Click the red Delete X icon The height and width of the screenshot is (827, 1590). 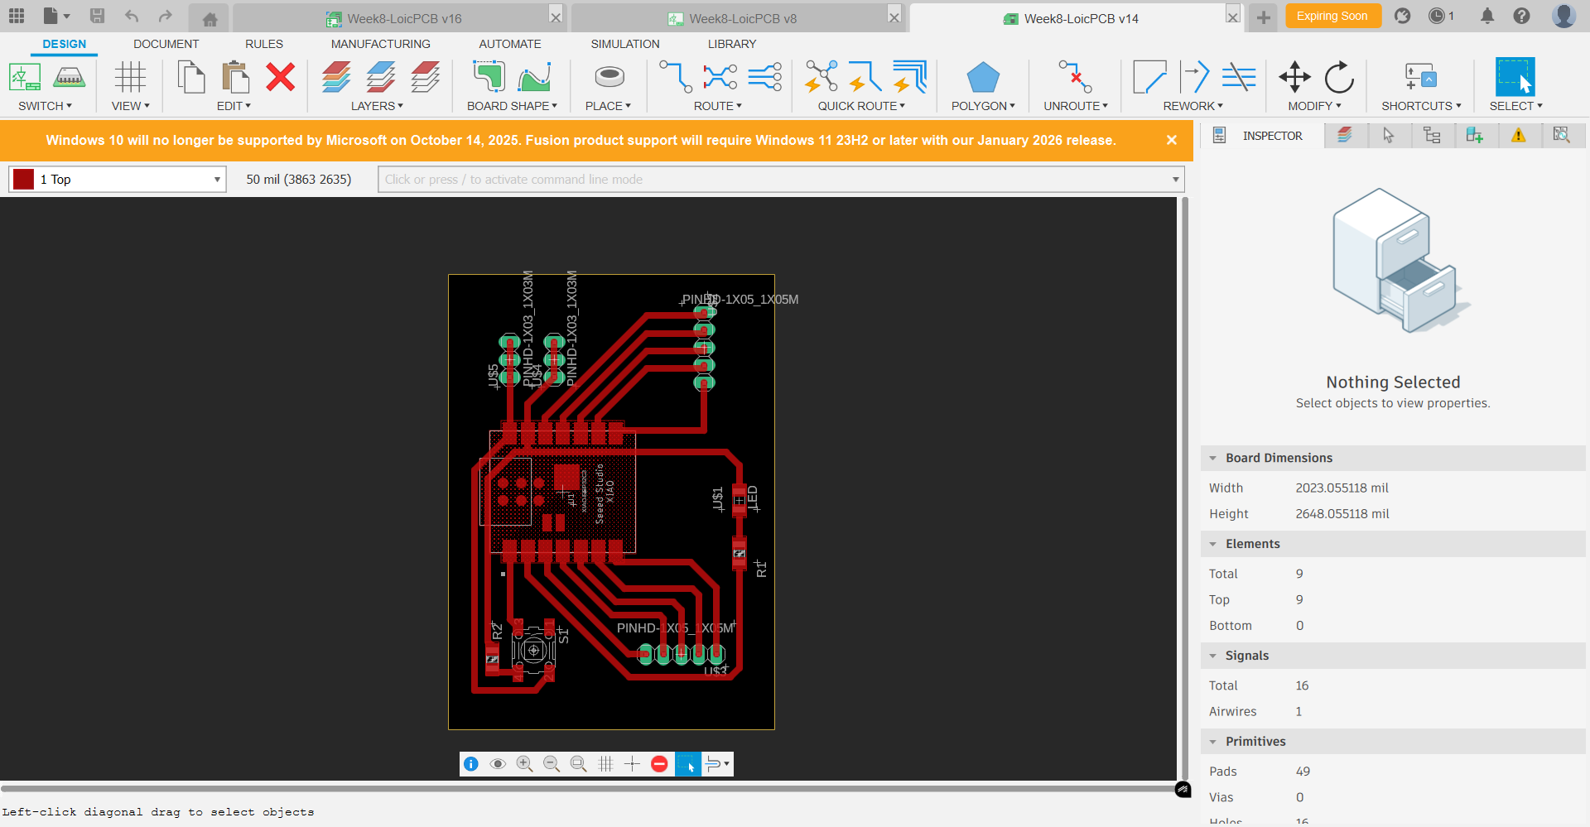pyautogui.click(x=281, y=78)
